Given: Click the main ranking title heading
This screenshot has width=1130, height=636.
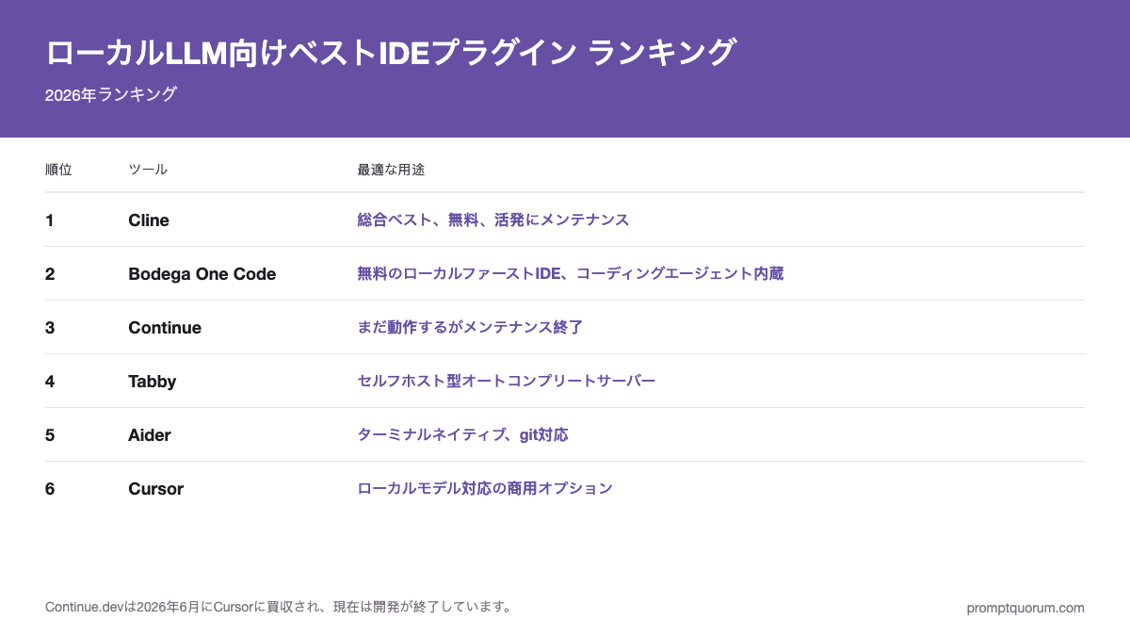Looking at the screenshot, I should (x=390, y=53).
